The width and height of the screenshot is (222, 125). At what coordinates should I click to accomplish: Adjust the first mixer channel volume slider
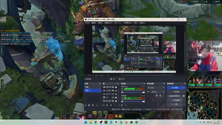click(x=134, y=92)
